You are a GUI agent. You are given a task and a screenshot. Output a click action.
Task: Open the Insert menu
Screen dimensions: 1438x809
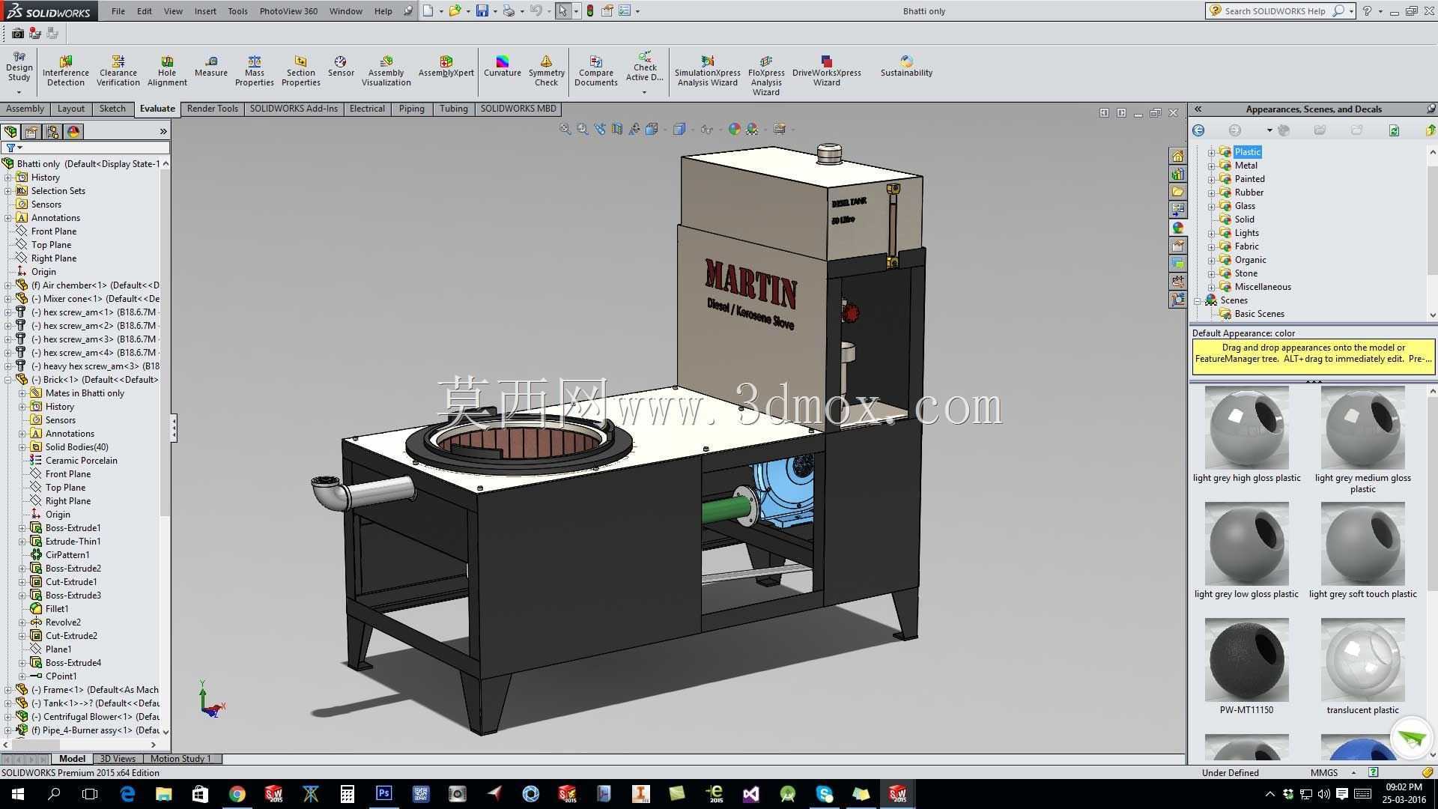(205, 11)
